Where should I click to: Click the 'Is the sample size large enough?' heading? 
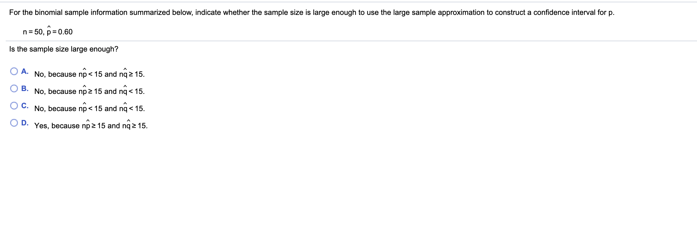click(x=64, y=49)
